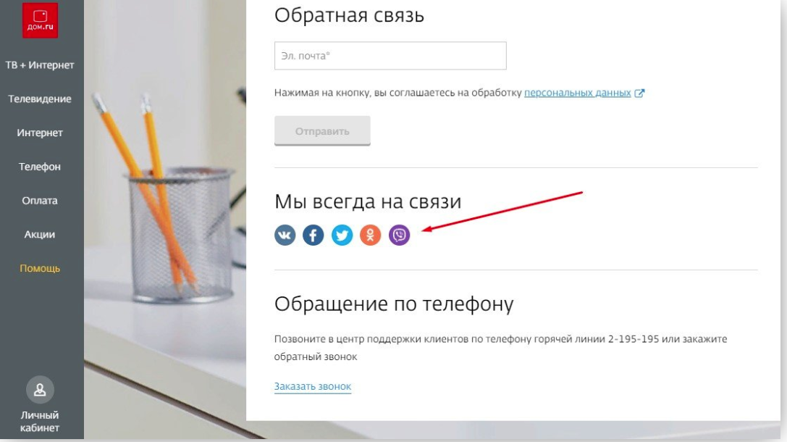Follow the персональных данных link
This screenshot has width=787, height=442.
click(577, 93)
